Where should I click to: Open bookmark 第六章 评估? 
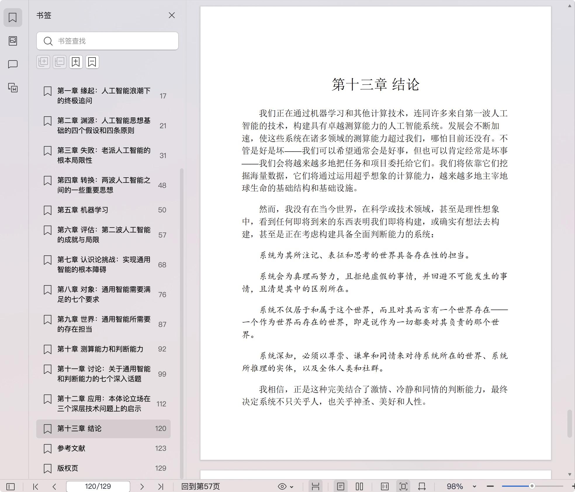pyautogui.click(x=103, y=235)
